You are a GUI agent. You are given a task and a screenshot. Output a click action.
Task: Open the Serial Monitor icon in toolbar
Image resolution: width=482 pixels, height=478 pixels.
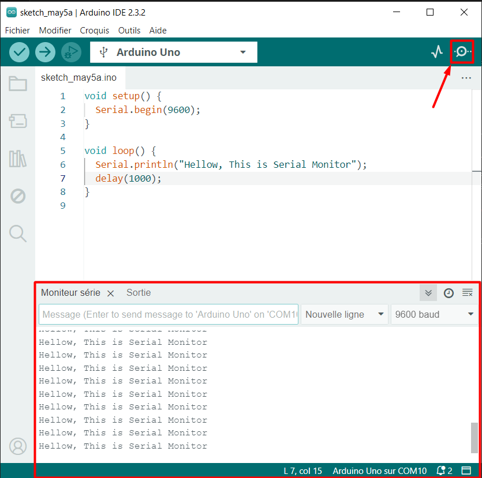(462, 51)
